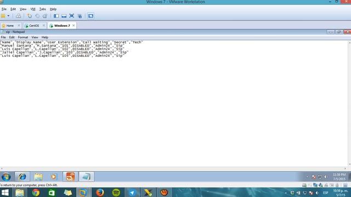The image size is (351, 197).
Task: Click the VMware status bar hard disk icon
Action: pos(304,185)
